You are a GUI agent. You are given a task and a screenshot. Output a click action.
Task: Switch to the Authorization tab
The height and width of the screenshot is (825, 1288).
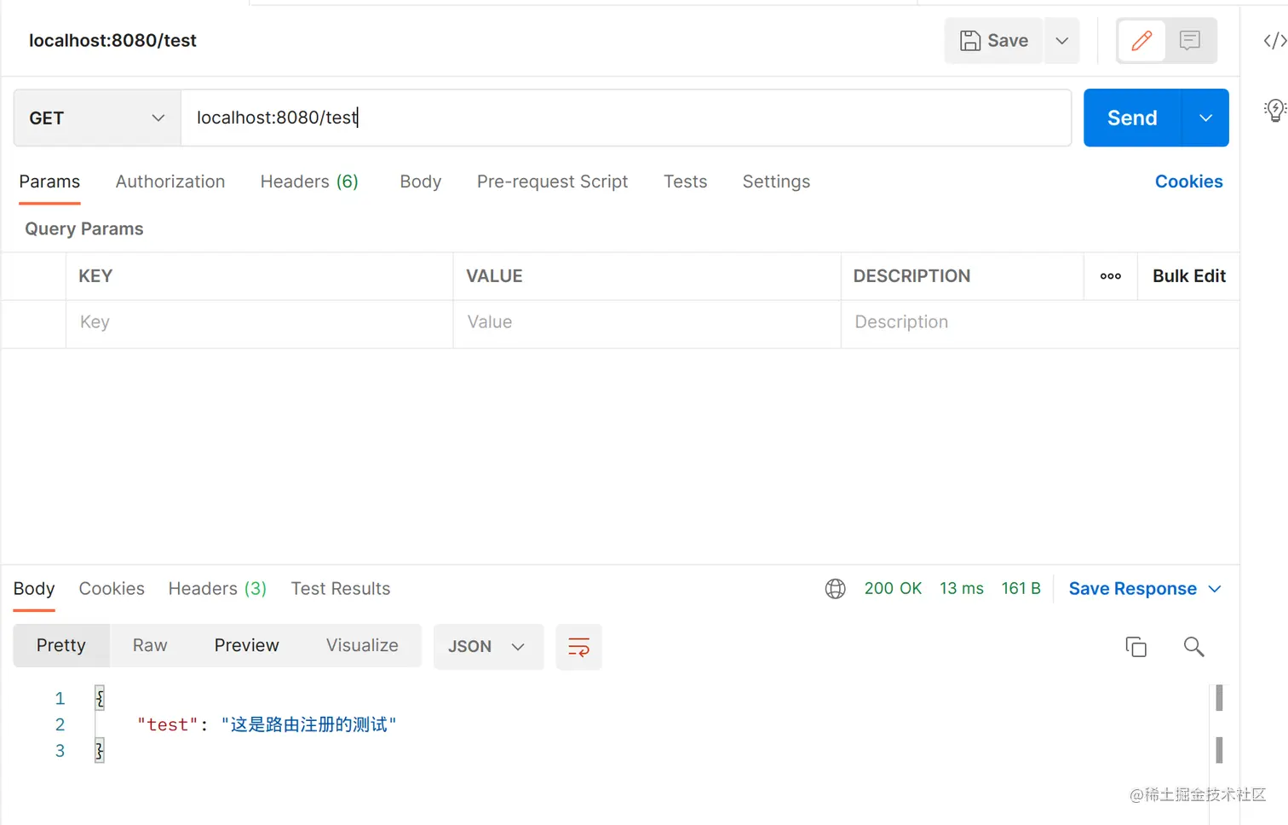coord(170,182)
